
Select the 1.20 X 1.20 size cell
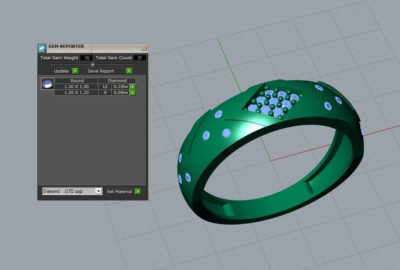76,92
